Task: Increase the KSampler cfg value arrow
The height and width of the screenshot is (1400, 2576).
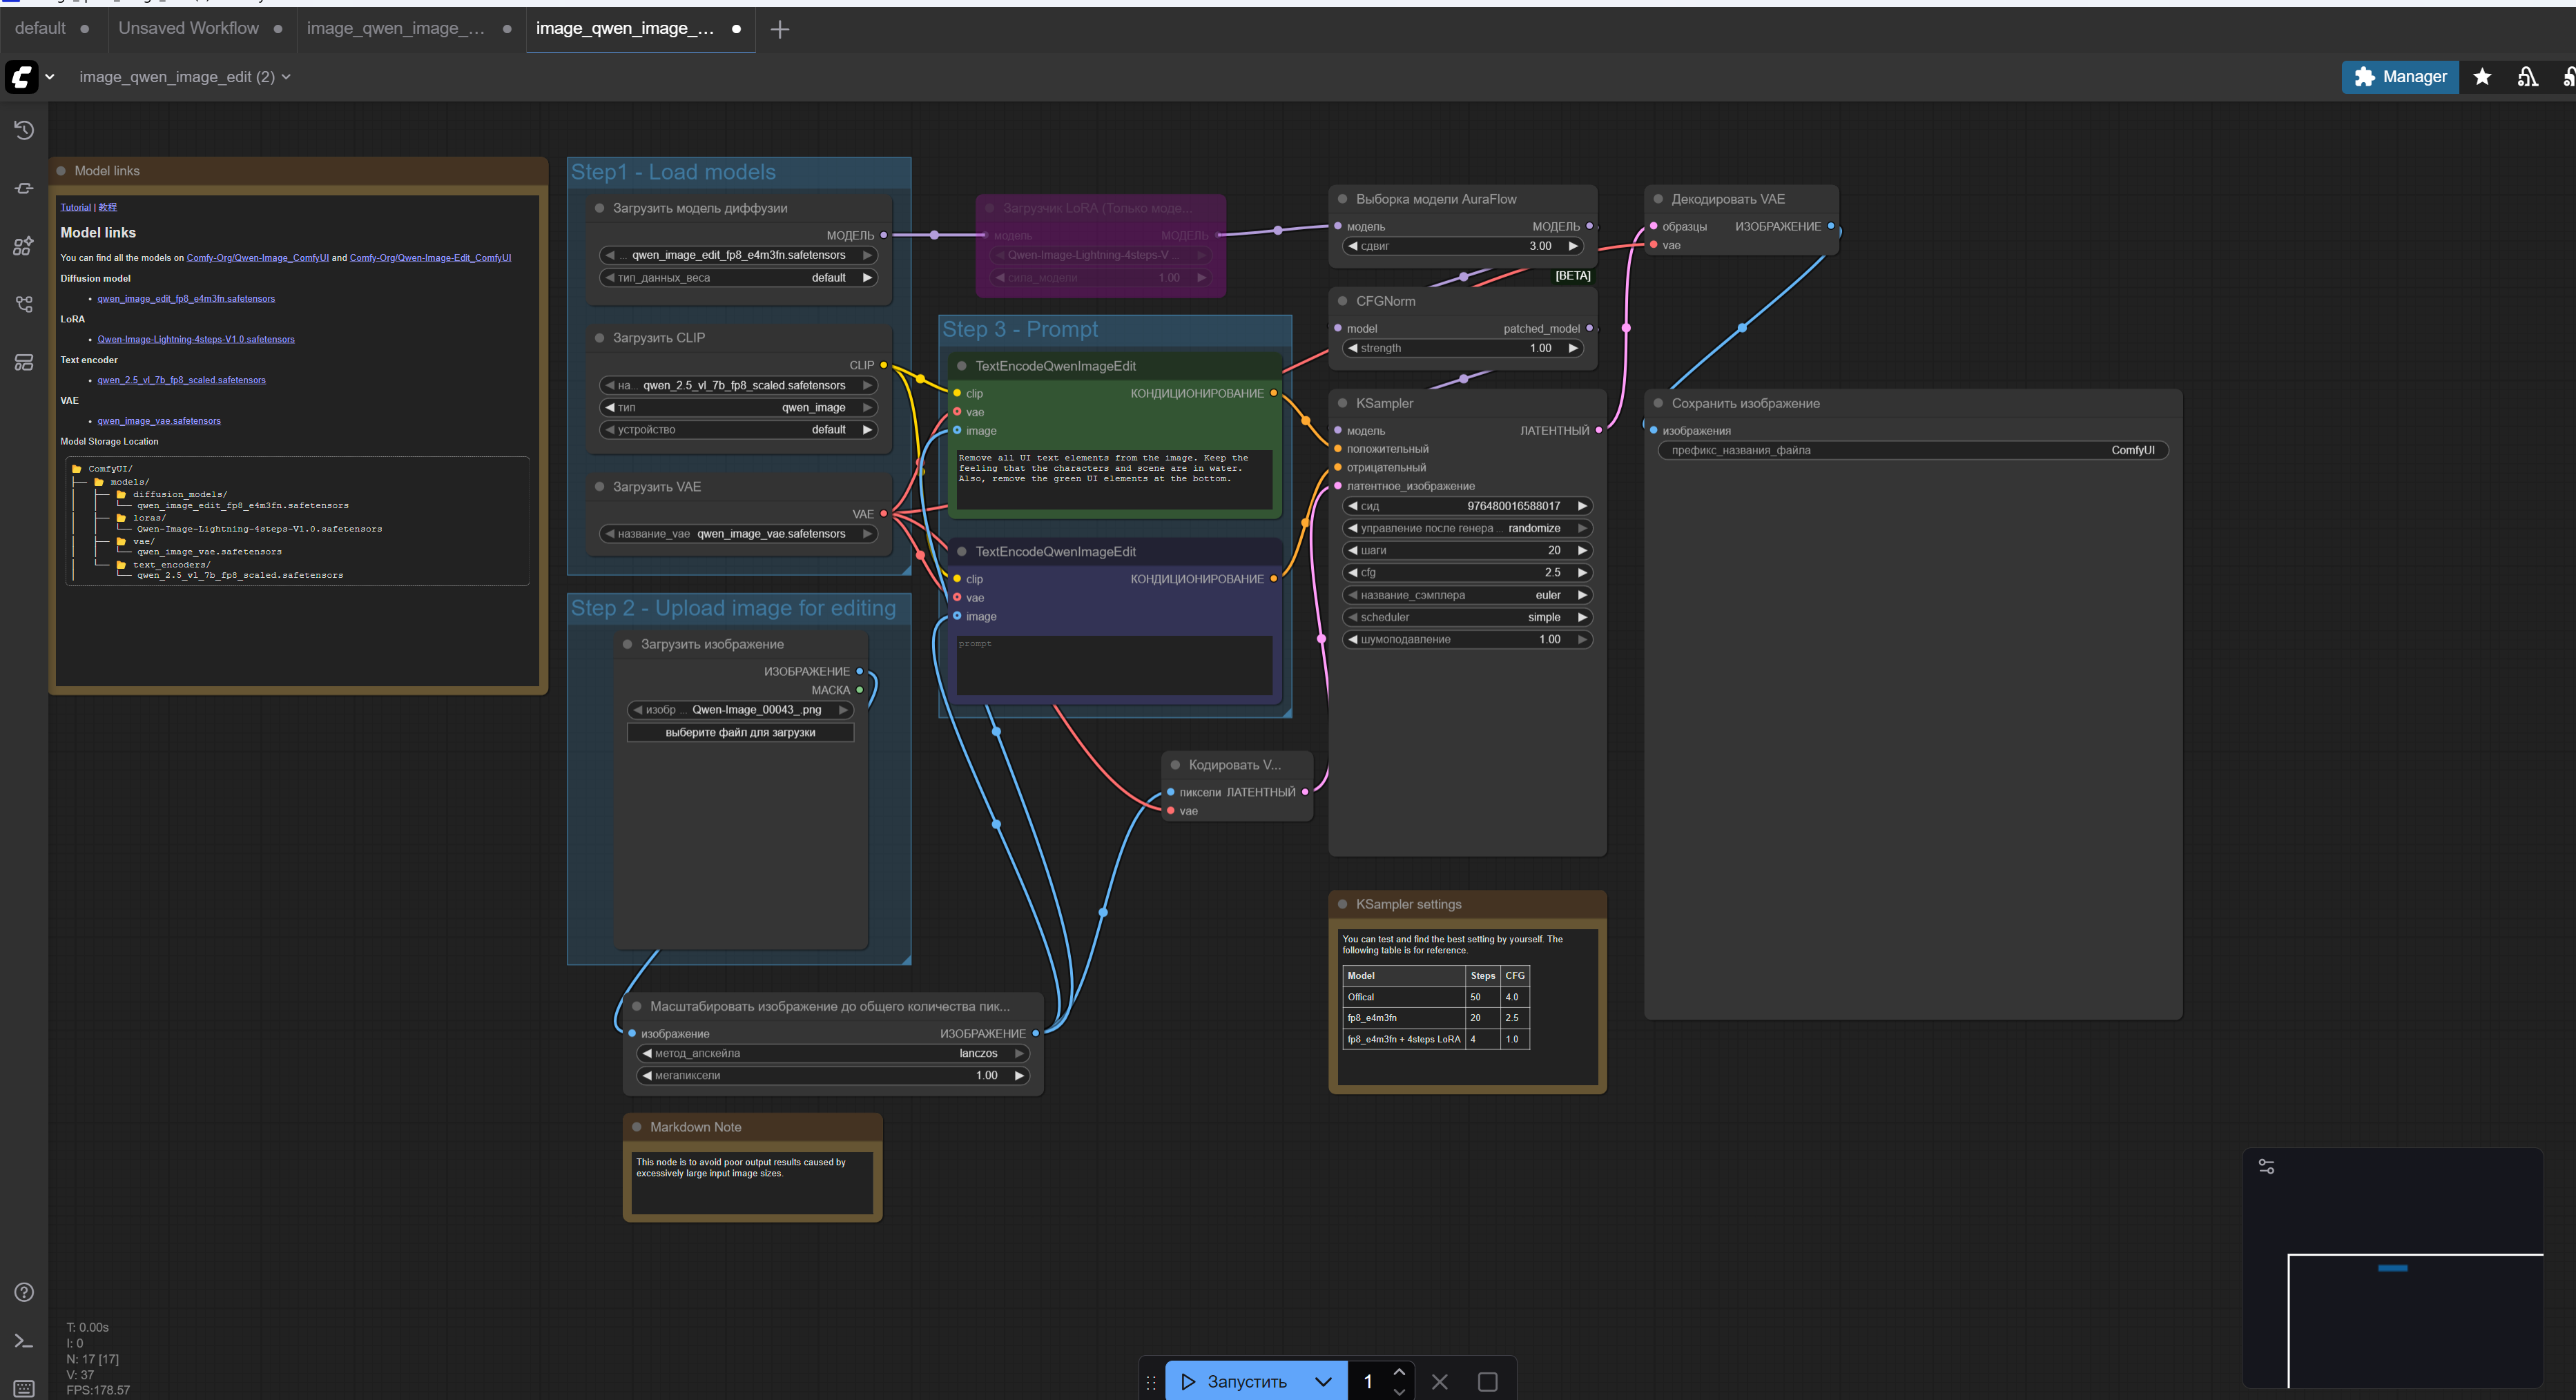Action: click(x=1582, y=573)
